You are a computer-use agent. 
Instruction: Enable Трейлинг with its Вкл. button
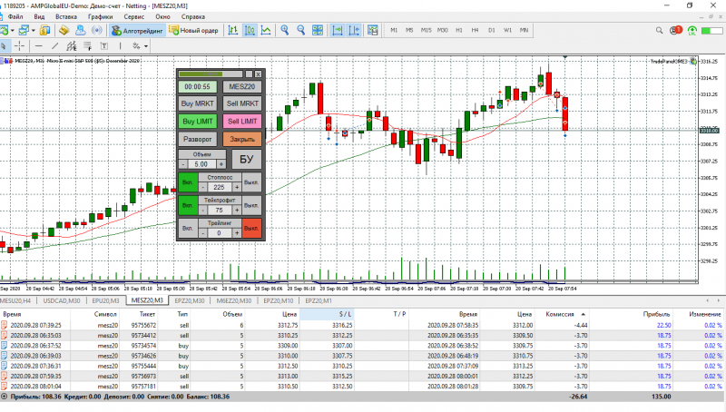[188, 228]
